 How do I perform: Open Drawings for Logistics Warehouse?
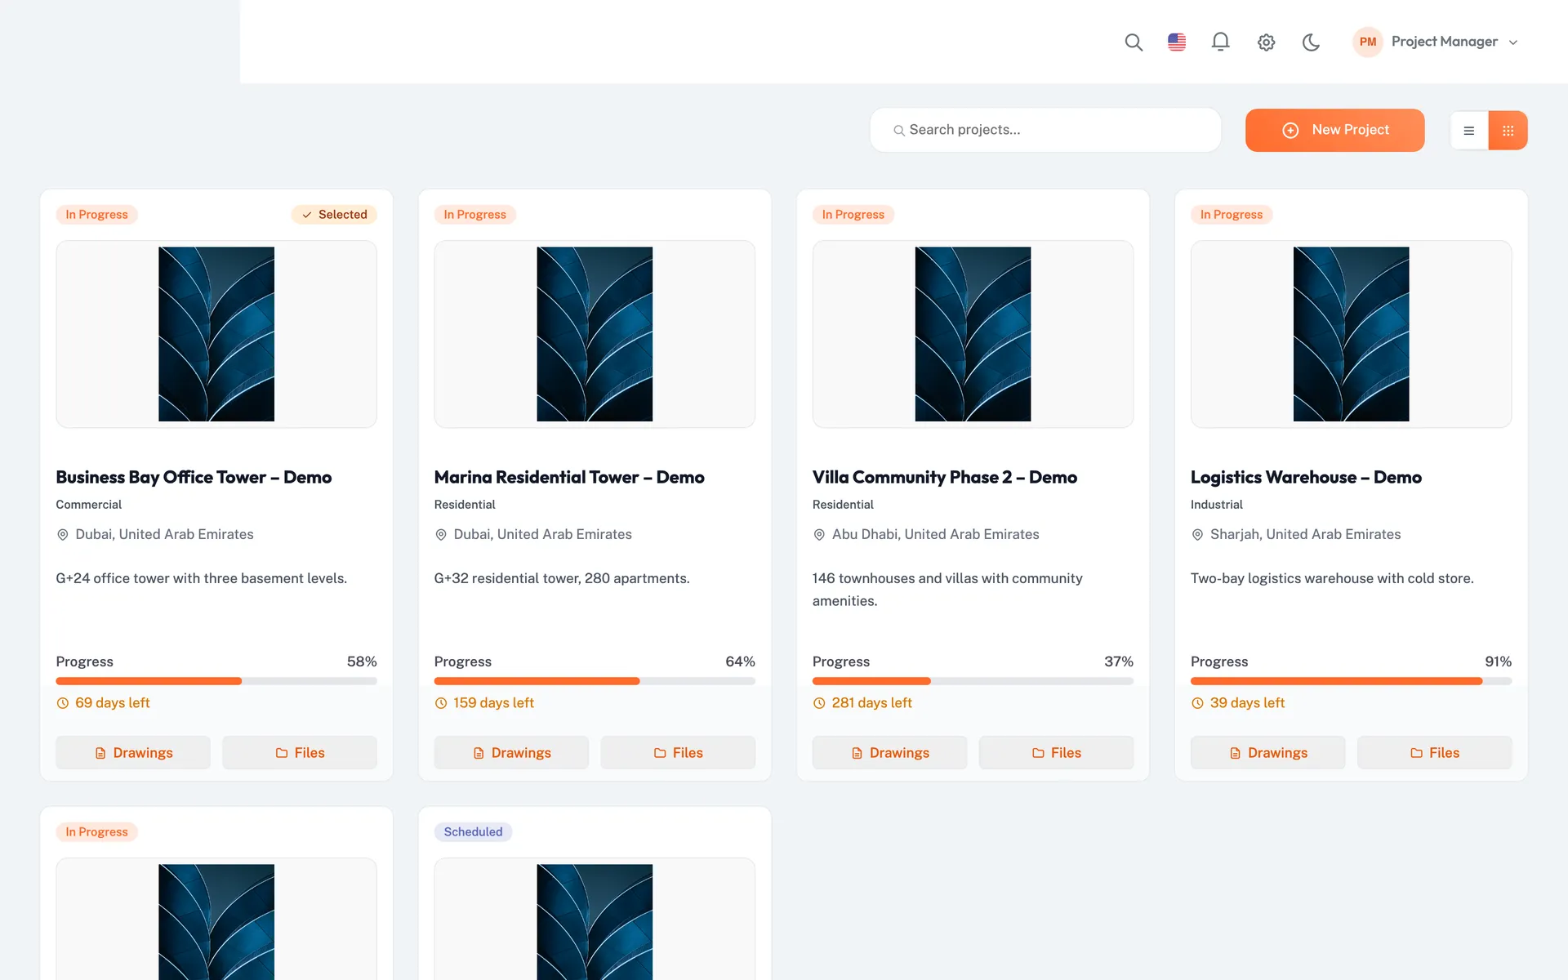pos(1267,752)
